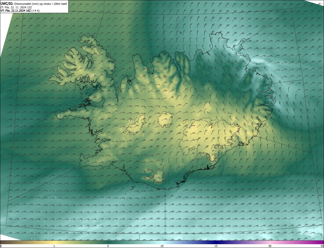324x248 pixels.
Task: Click the "IT: Fös. 22. 11. 2024 12Z" line
Action: (16, 7)
